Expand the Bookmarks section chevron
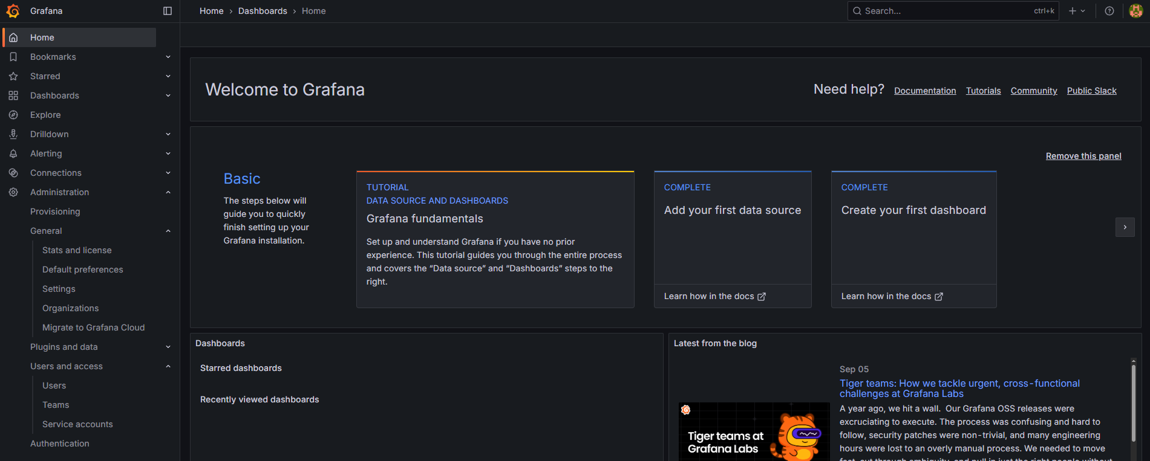Screen dimensions: 1150x461 (168, 57)
